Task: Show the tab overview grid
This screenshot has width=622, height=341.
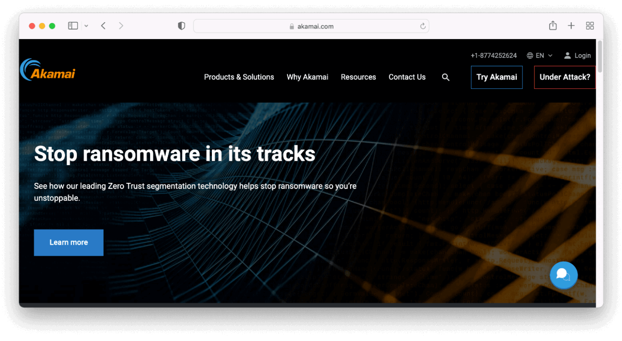Action: point(590,26)
